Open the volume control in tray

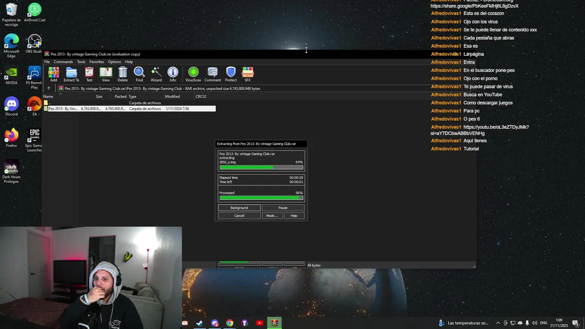[x=535, y=323]
